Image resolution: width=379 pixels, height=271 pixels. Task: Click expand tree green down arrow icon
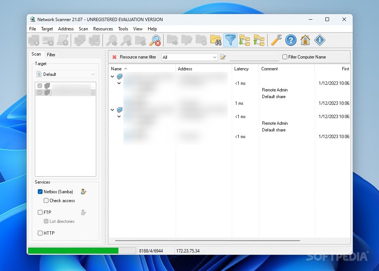(244, 40)
